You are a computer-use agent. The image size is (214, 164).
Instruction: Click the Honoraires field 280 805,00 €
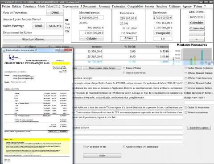click(128, 18)
